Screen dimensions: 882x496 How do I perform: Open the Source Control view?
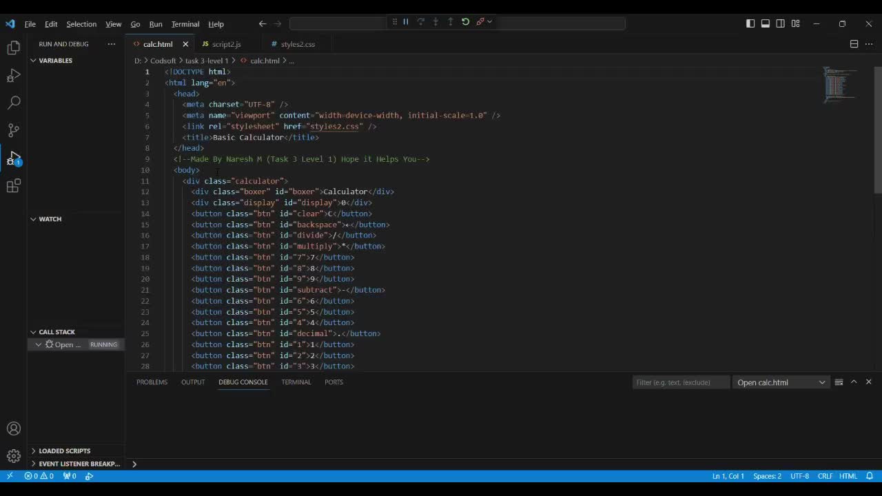13,130
